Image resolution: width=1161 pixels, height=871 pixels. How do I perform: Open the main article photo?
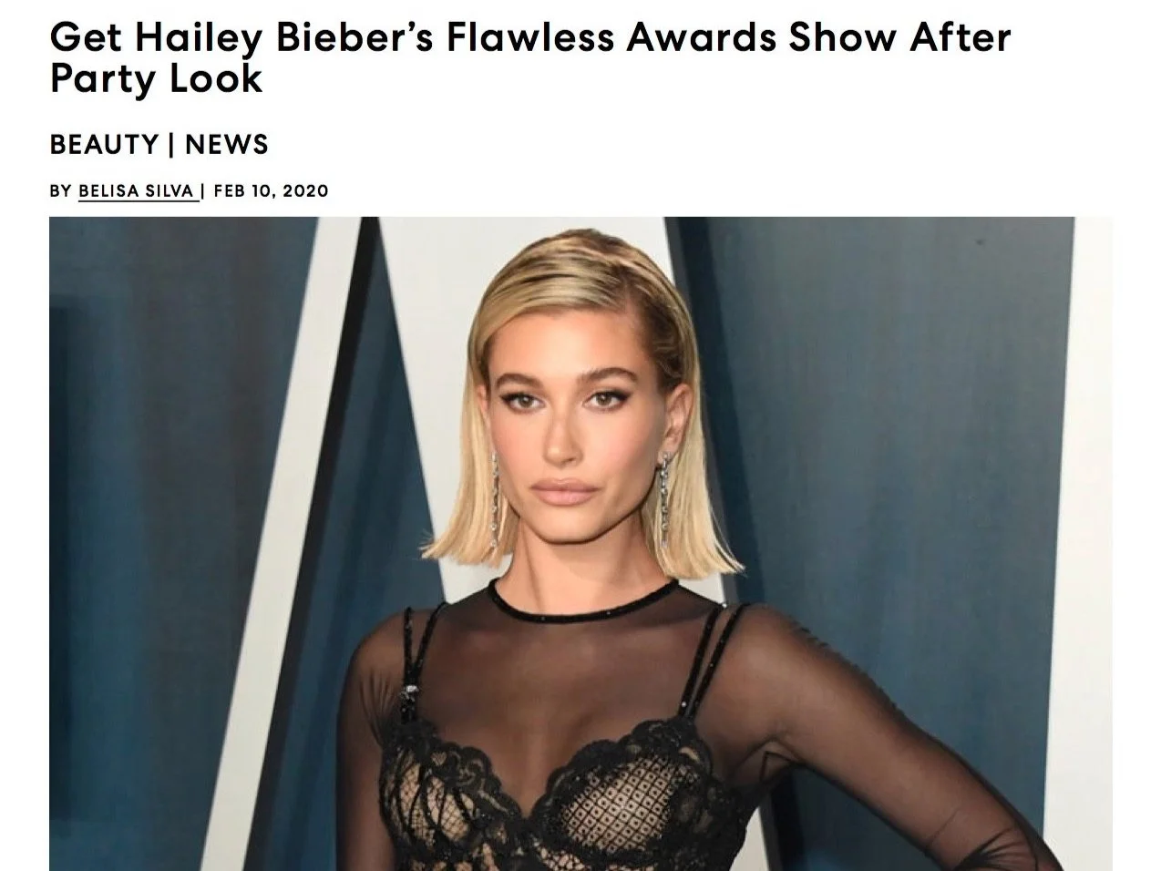(x=580, y=543)
